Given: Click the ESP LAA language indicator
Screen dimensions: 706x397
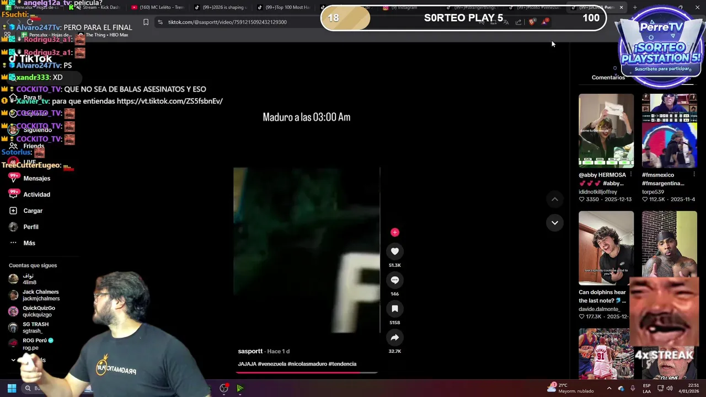Looking at the screenshot, I should (646, 388).
